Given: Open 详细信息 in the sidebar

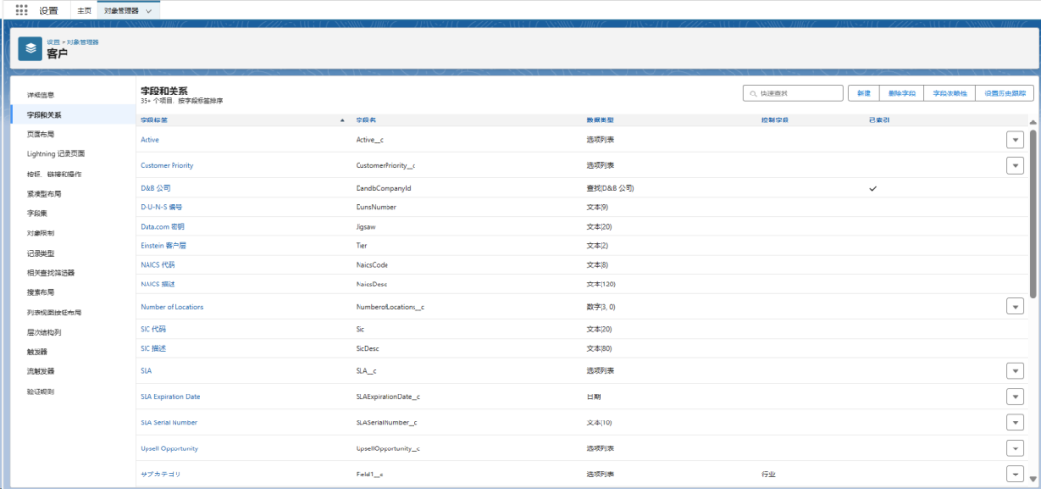Looking at the screenshot, I should (x=40, y=95).
